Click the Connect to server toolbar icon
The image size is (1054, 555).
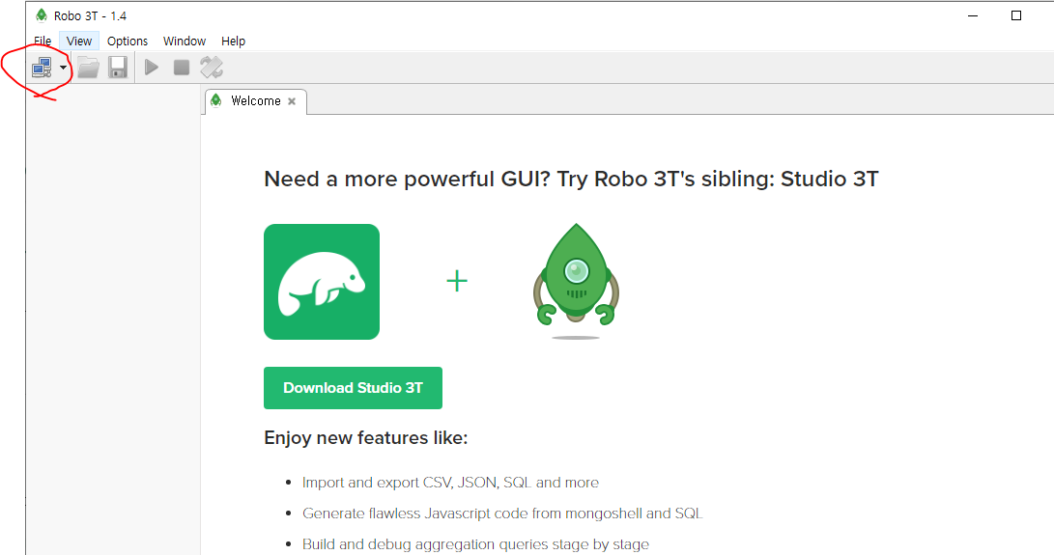click(x=42, y=68)
